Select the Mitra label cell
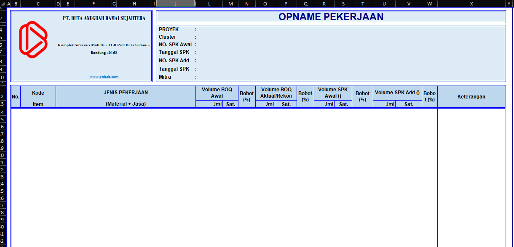 point(165,77)
